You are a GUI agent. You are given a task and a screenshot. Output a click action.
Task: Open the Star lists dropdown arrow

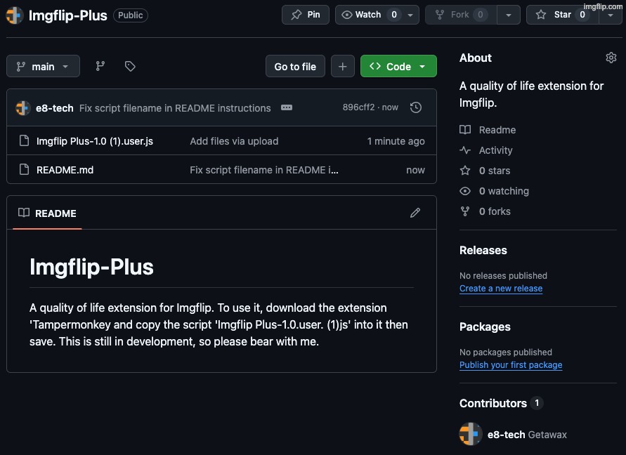pos(609,15)
